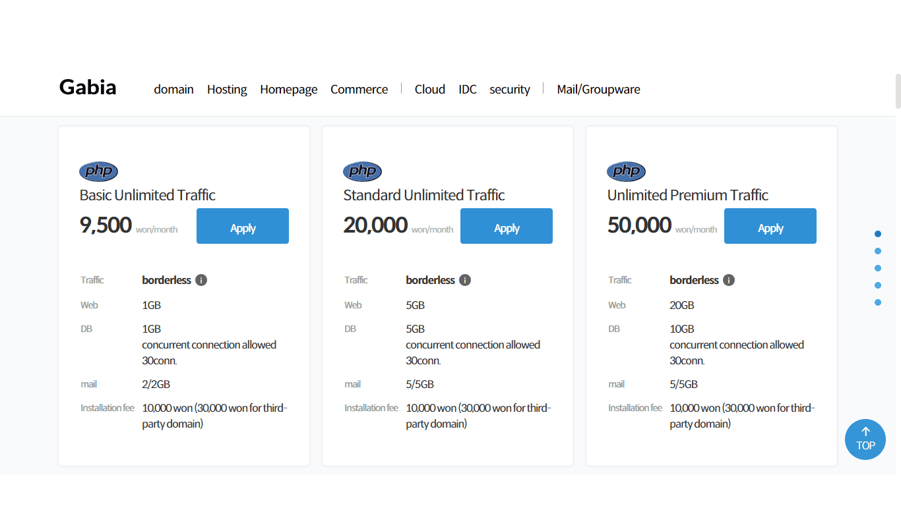The width and height of the screenshot is (901, 506).
Task: Click the DB '1GB' value in Basic card
Action: [152, 329]
